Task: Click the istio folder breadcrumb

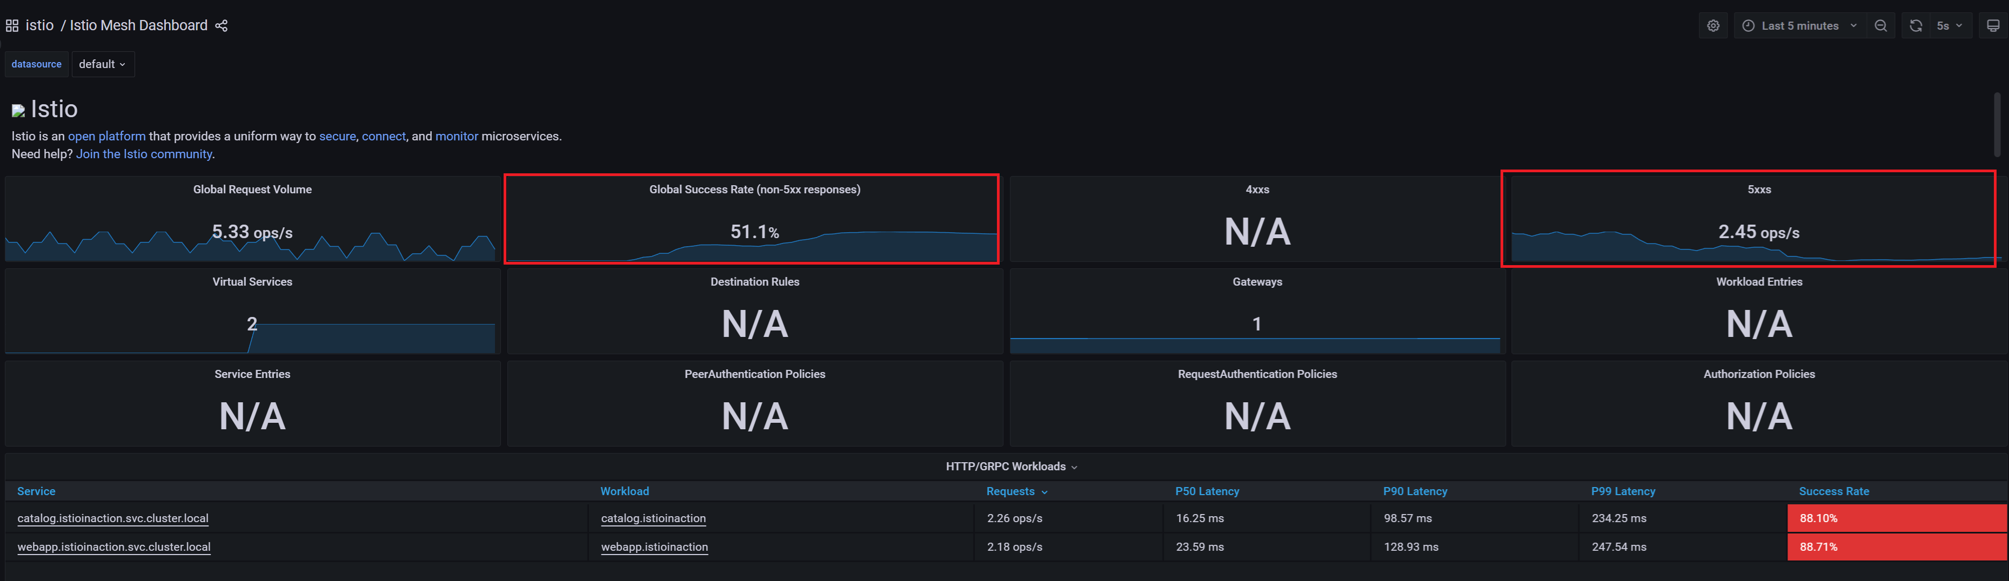Action: coord(39,26)
